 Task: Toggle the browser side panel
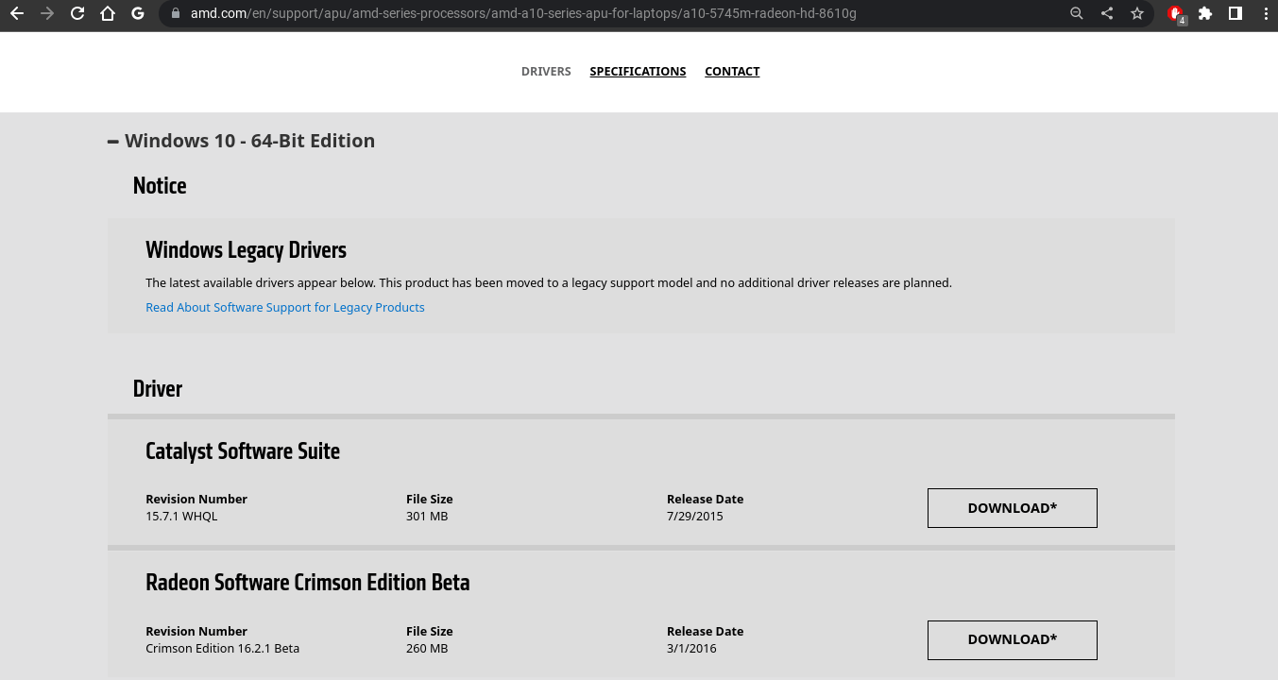click(1235, 13)
